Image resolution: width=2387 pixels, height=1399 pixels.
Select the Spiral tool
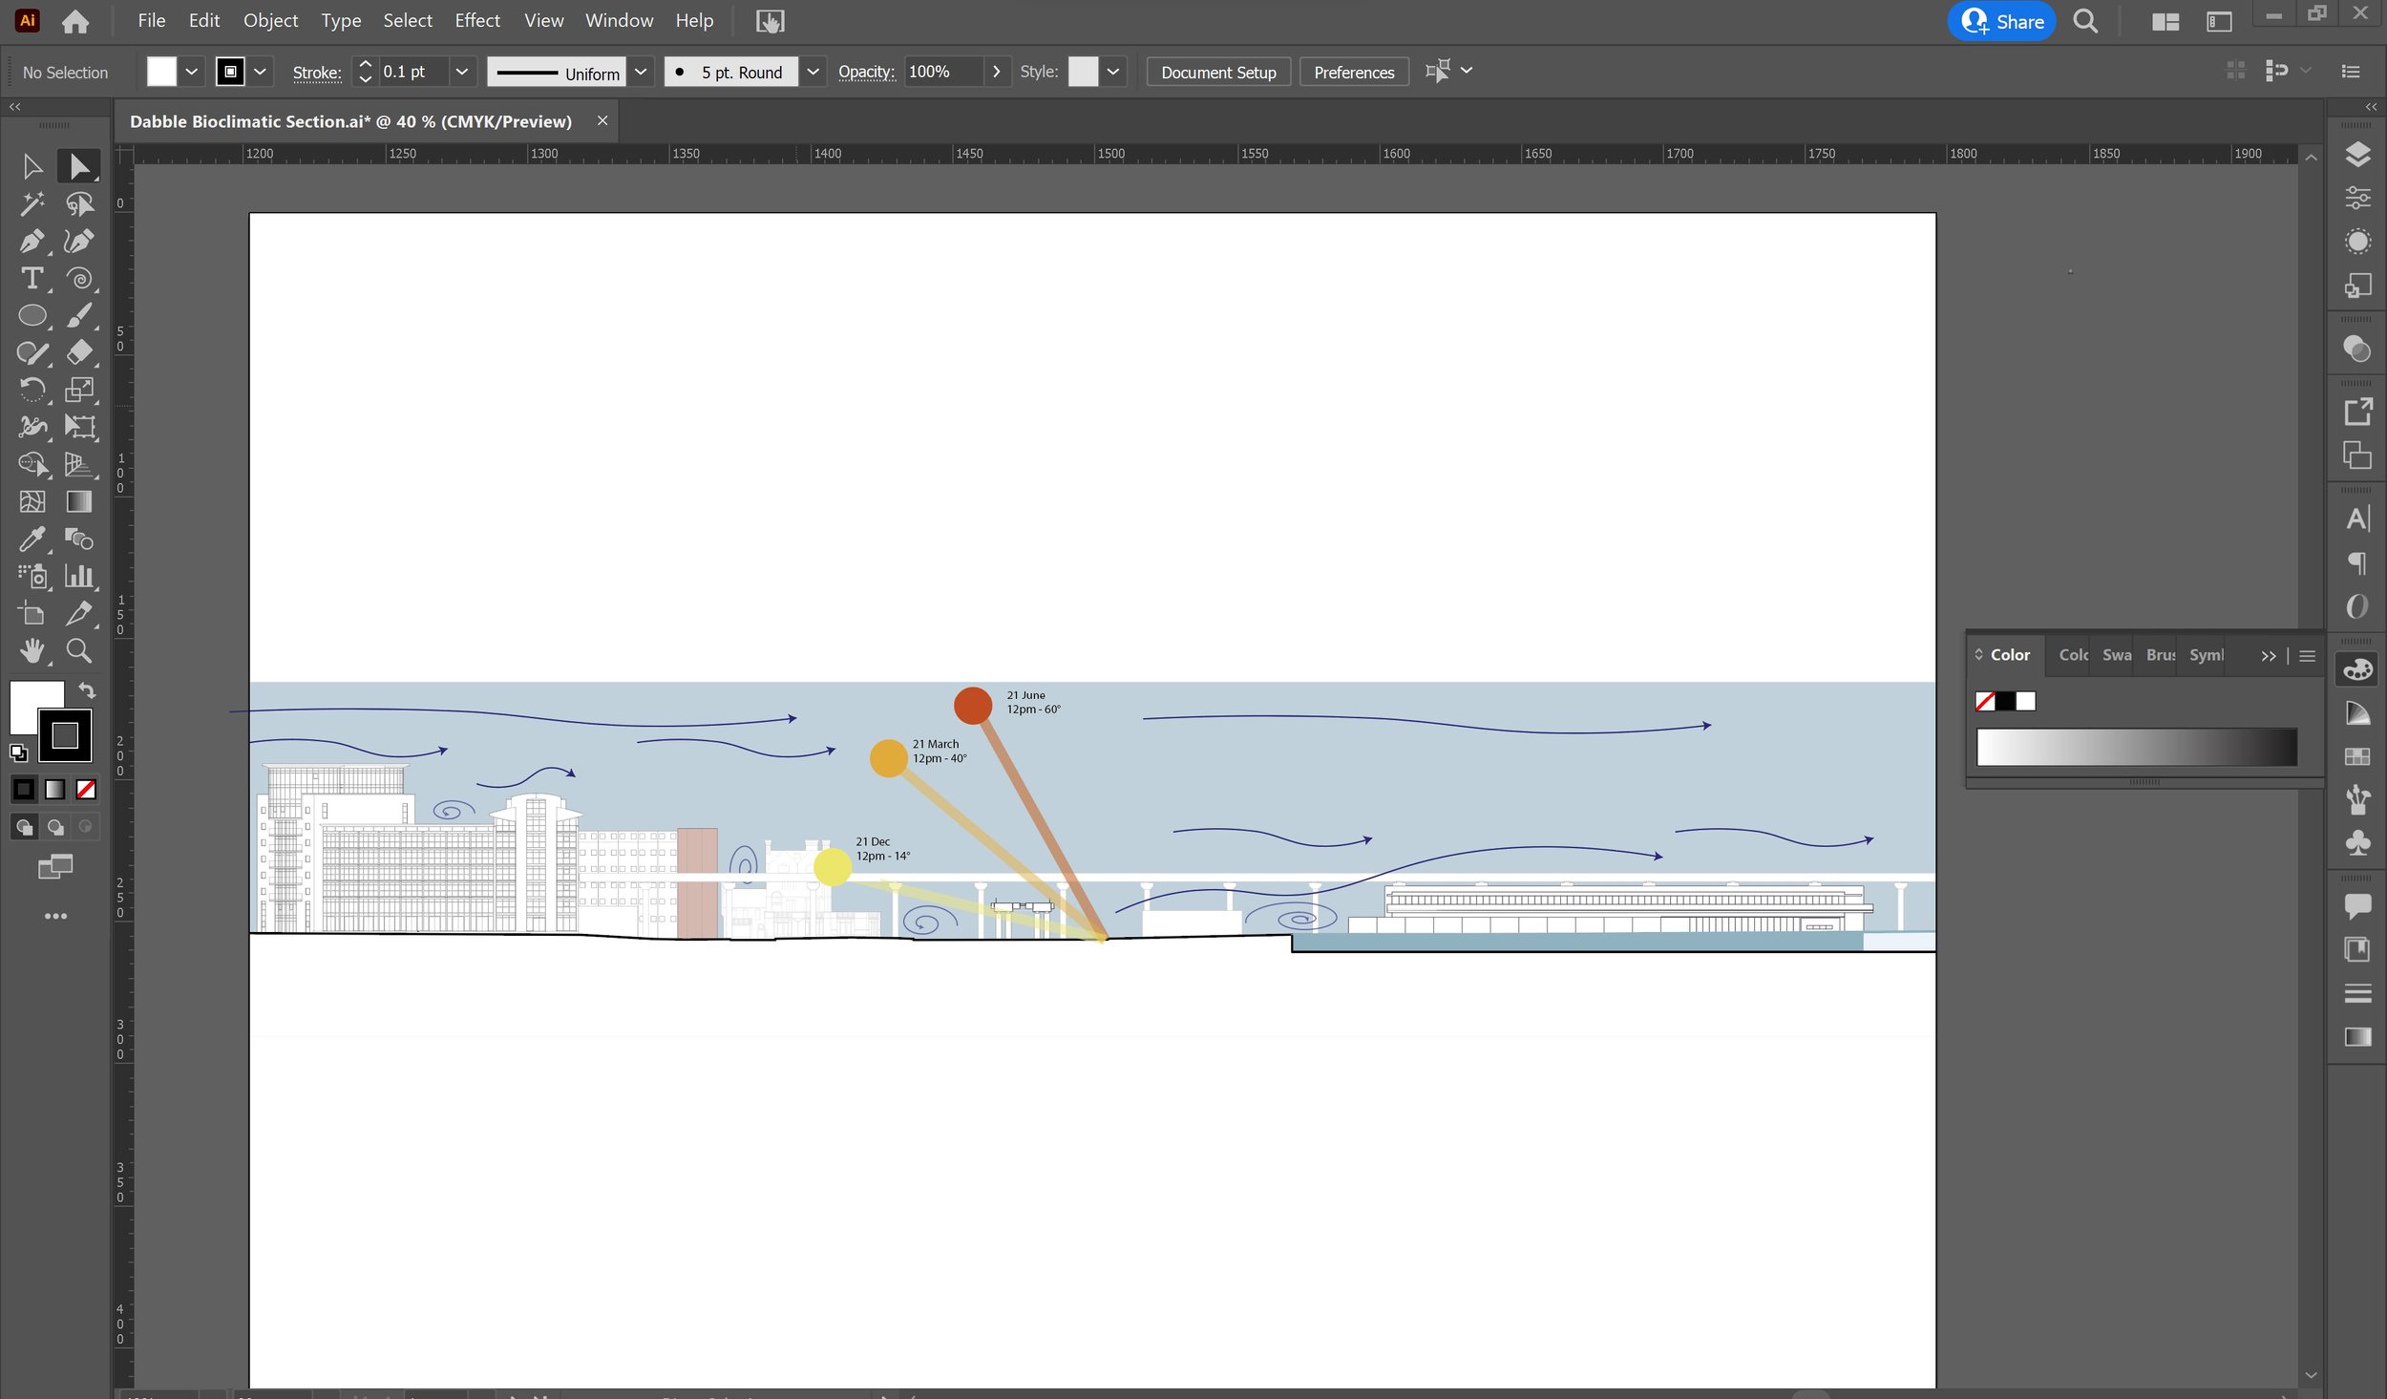pos(79,278)
